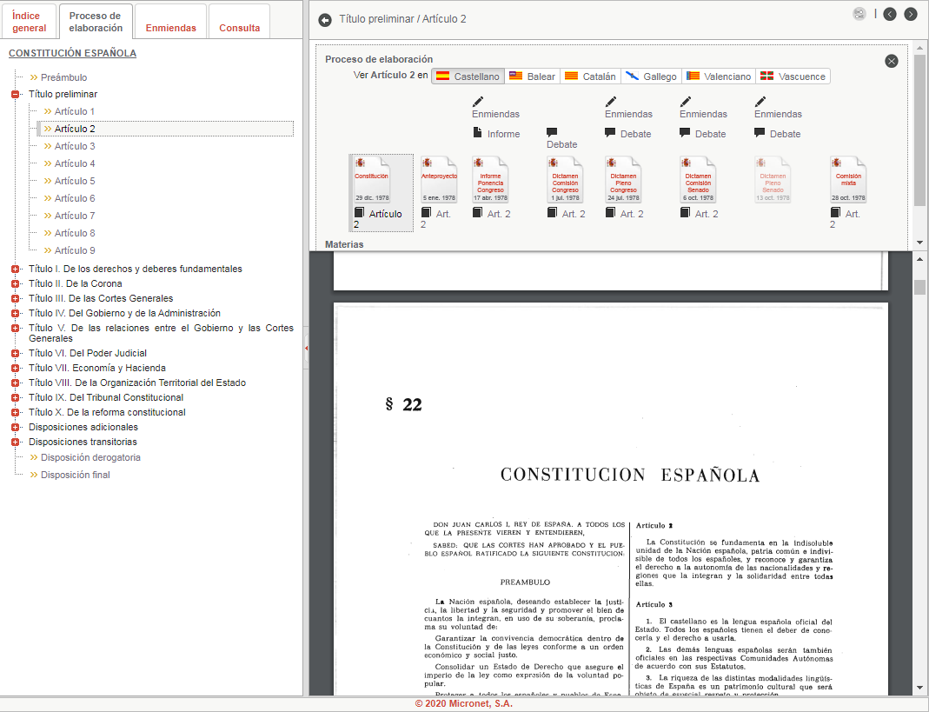Open Comisión mixta 28 oct. 1978 document

tap(848, 180)
